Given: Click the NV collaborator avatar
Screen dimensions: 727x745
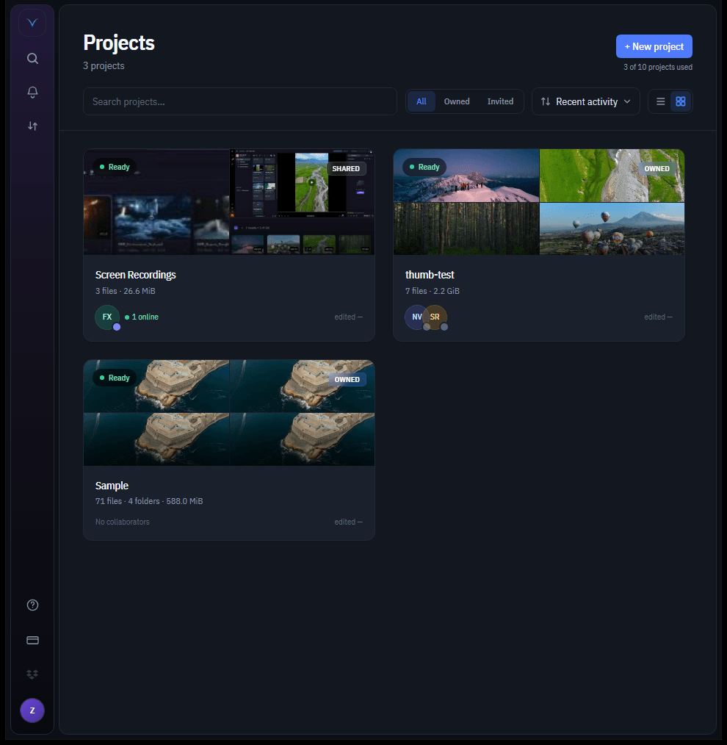Looking at the screenshot, I should (416, 317).
